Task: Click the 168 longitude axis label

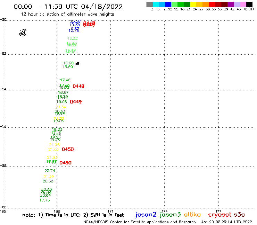Action: tap(57, 211)
